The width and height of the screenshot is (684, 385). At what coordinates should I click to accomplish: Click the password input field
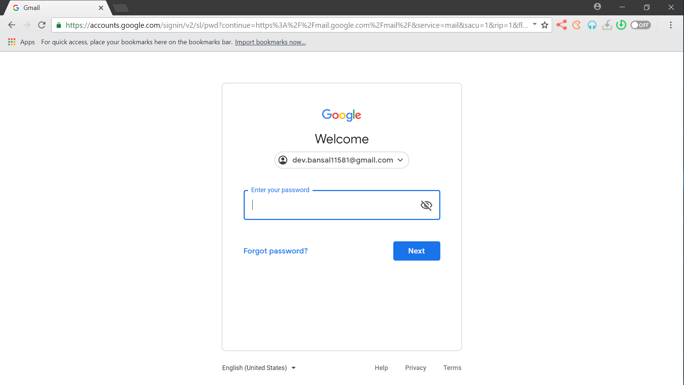(x=342, y=205)
